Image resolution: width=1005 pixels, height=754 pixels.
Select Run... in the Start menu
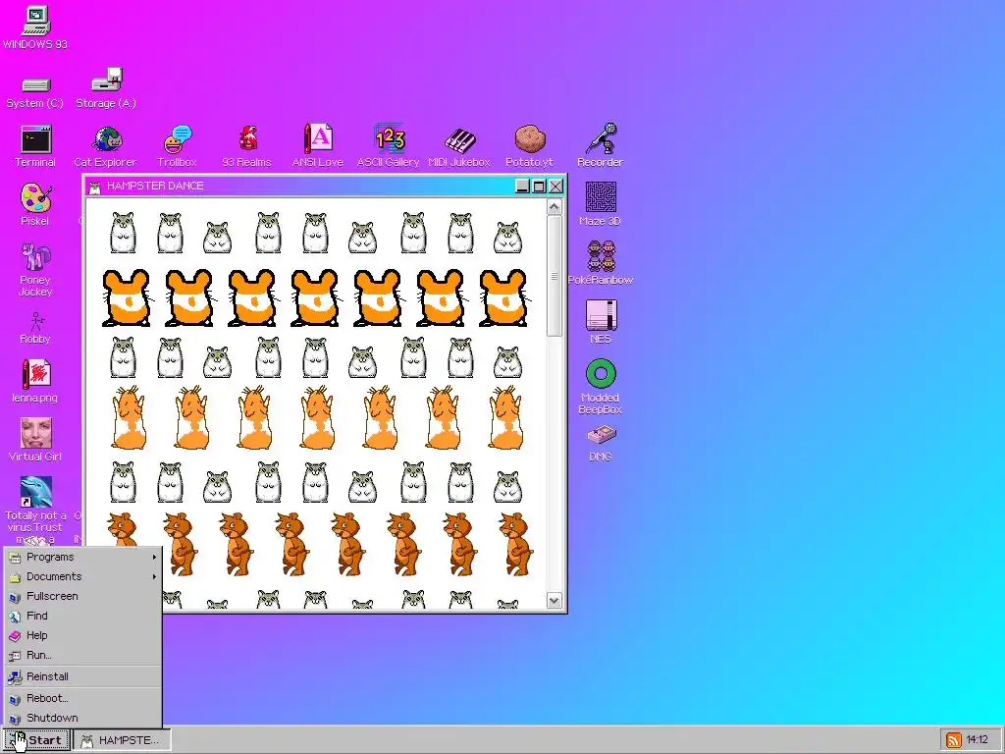coord(82,655)
